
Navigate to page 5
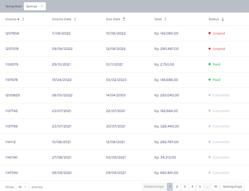coord(200,187)
